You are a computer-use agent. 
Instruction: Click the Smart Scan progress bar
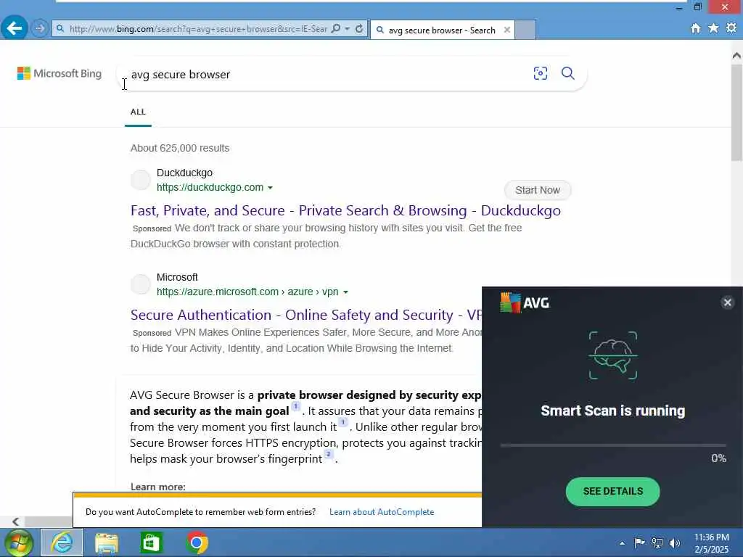coord(612,445)
